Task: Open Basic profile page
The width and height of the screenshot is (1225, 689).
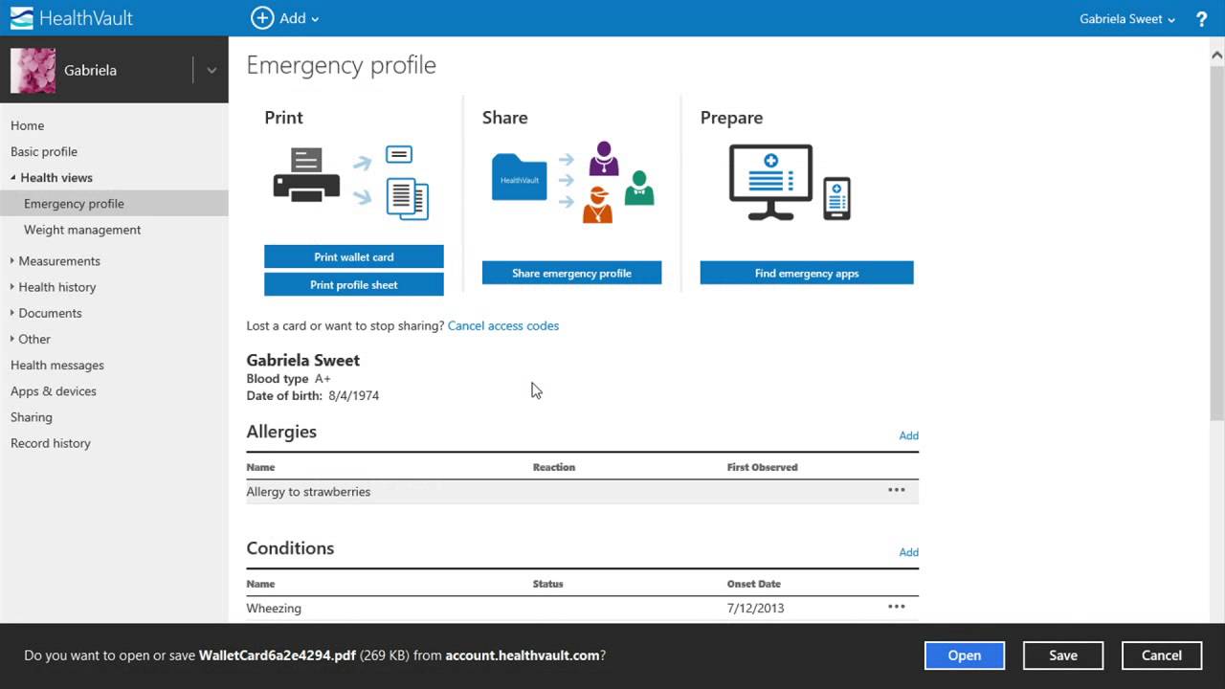Action: [44, 151]
